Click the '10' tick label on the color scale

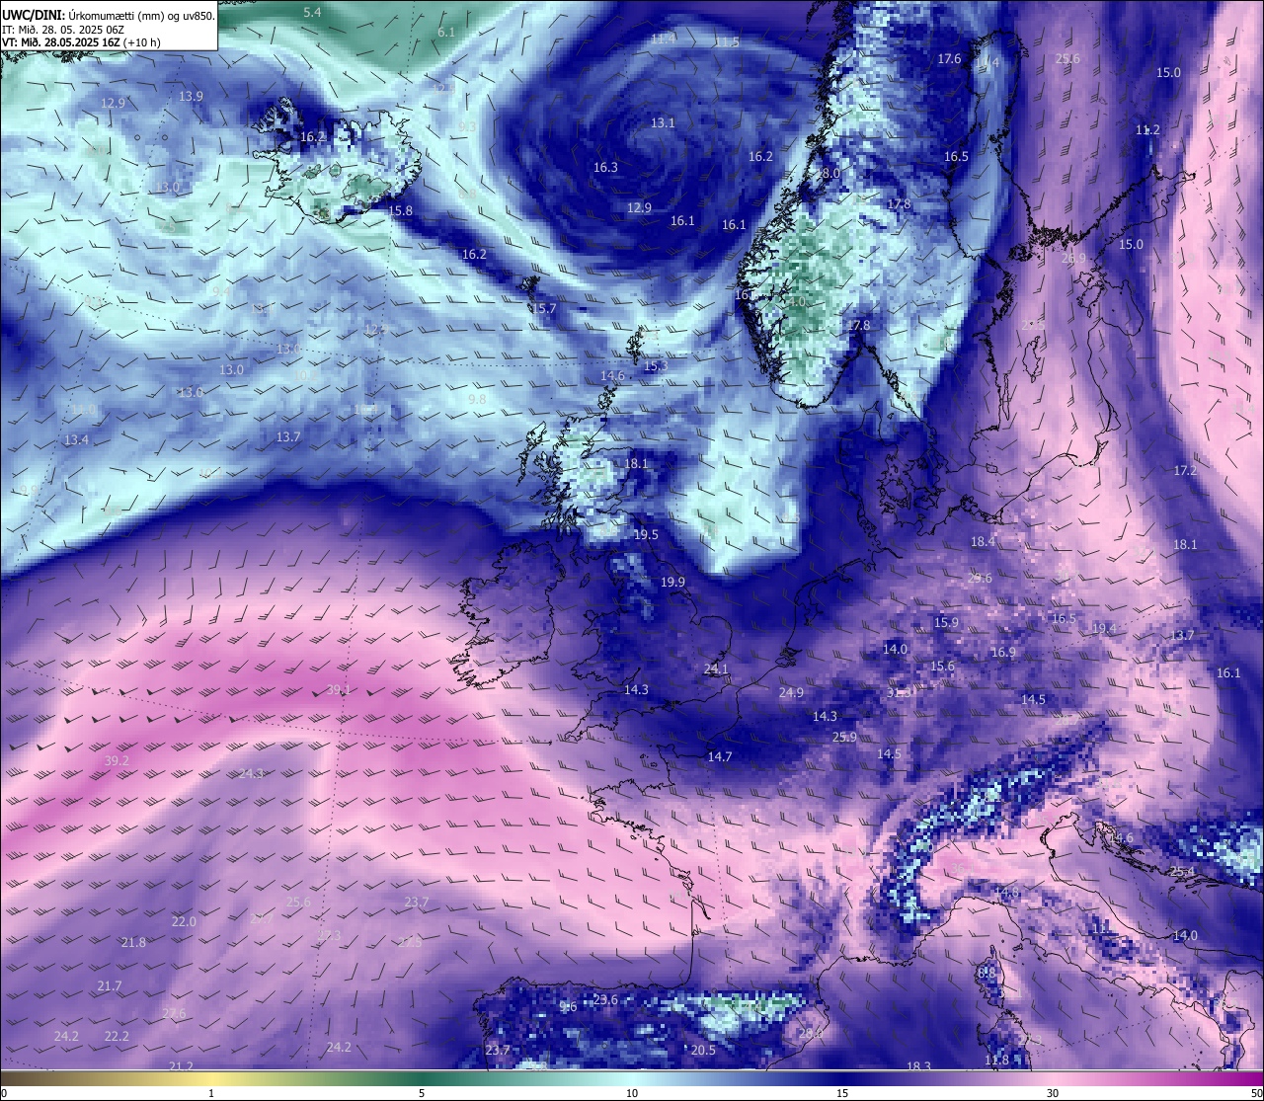pyautogui.click(x=632, y=1093)
